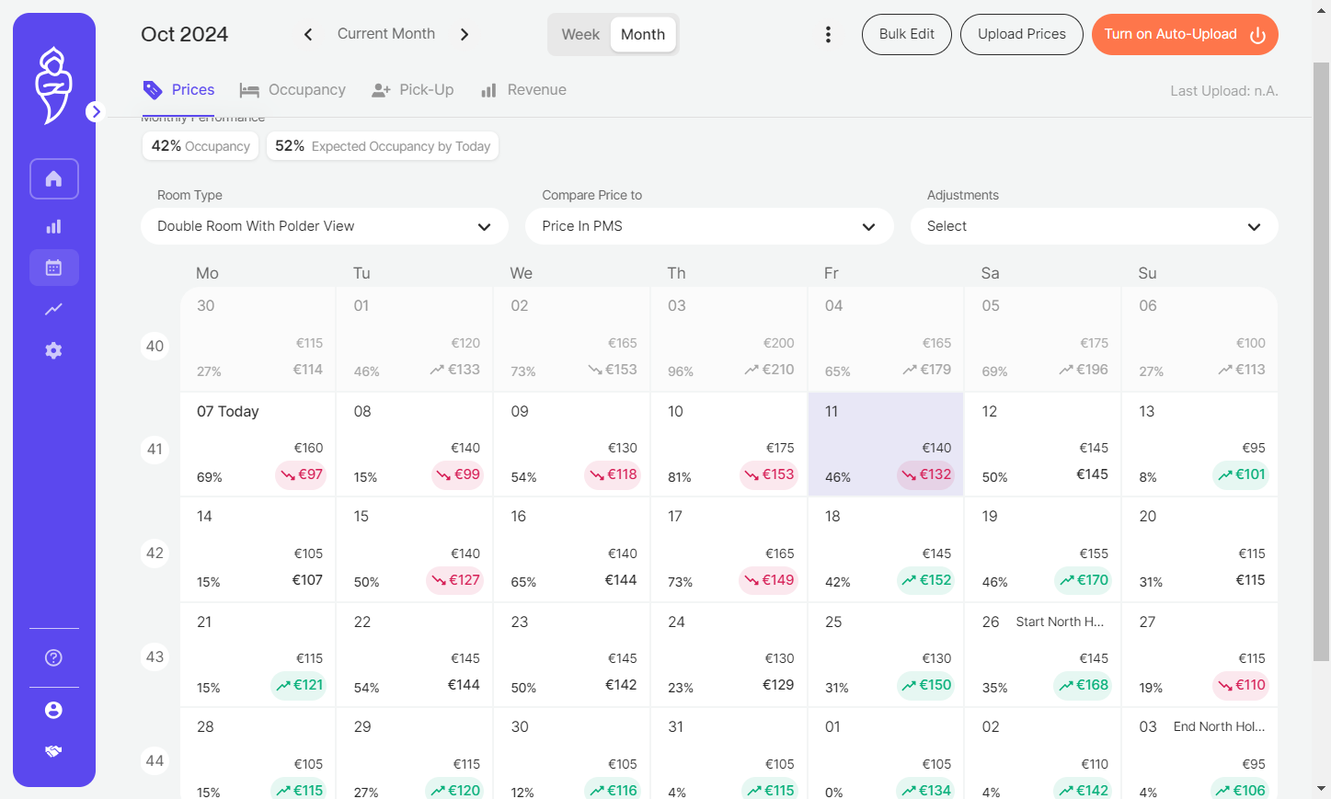Open the three-dot more options menu
The height and width of the screenshot is (799, 1331).
(828, 34)
